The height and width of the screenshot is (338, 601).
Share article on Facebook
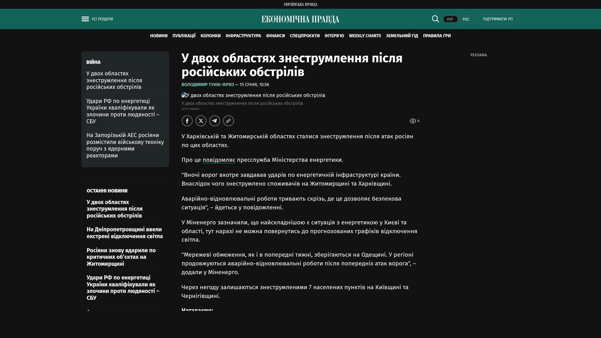pyautogui.click(x=187, y=121)
